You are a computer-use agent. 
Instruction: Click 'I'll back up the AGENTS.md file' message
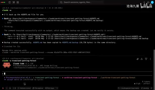(24, 14)
